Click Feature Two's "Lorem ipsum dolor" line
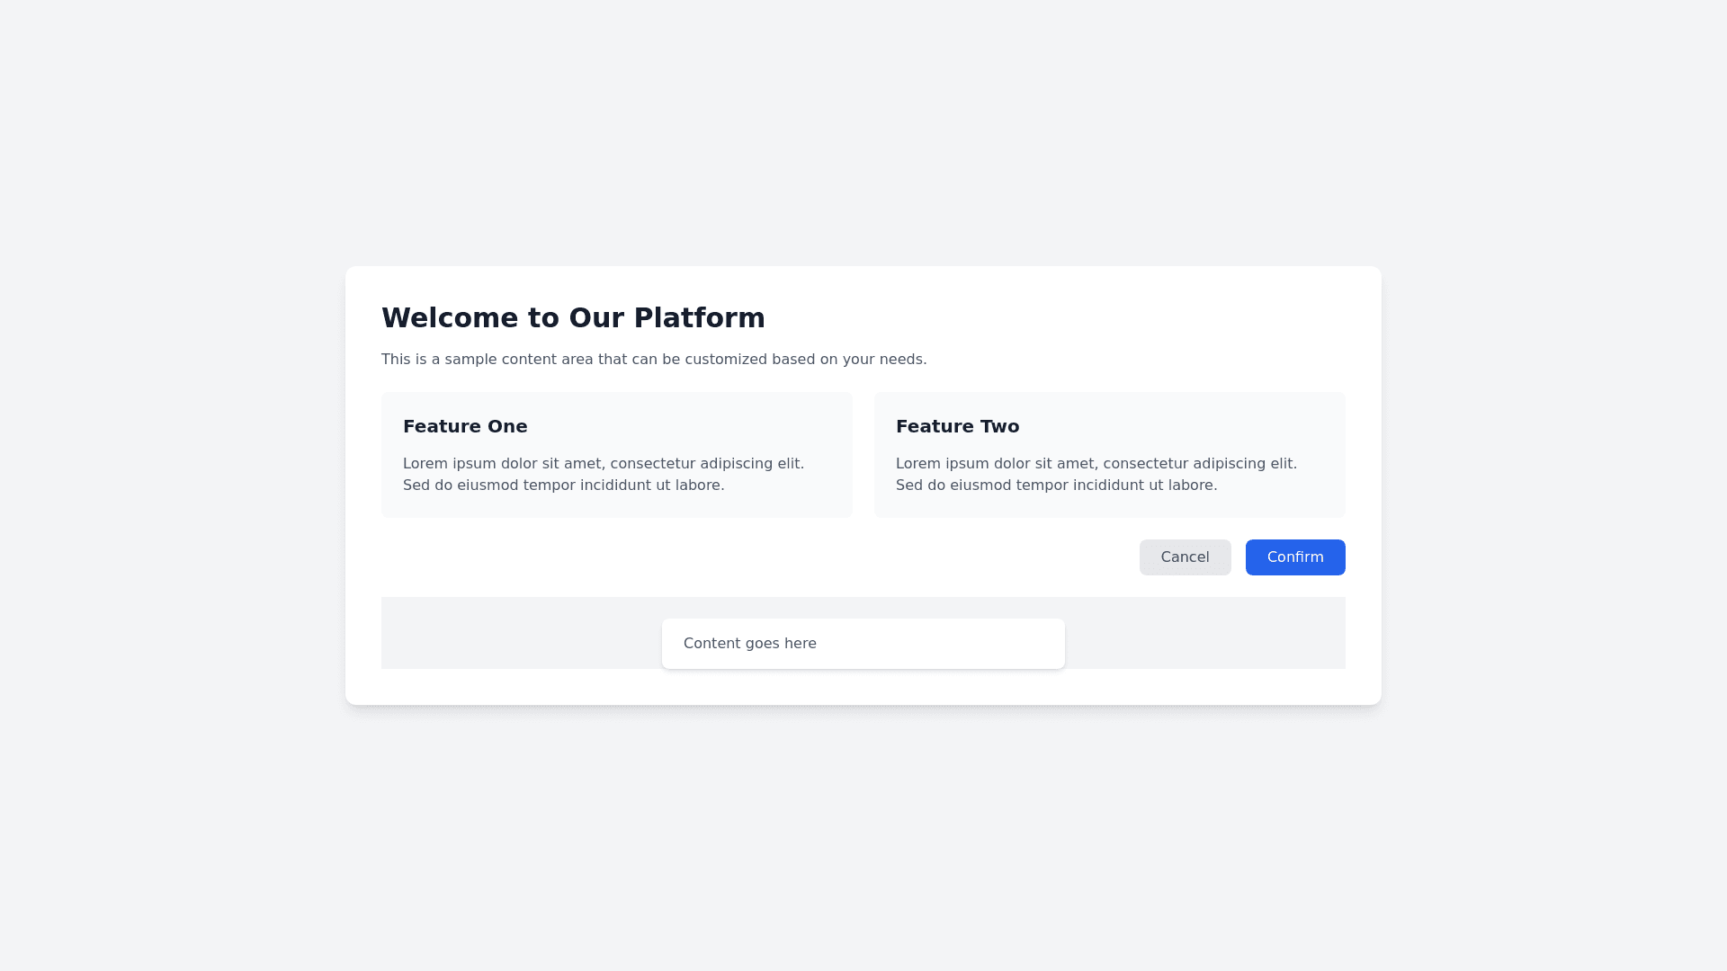The image size is (1727, 971). pyautogui.click(x=1096, y=464)
